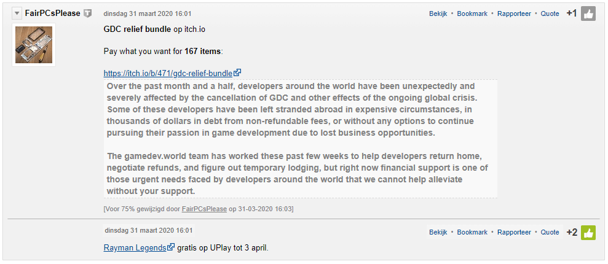Click Rapporteer on the GDC relief bundle post
The height and width of the screenshot is (264, 608).
click(514, 14)
